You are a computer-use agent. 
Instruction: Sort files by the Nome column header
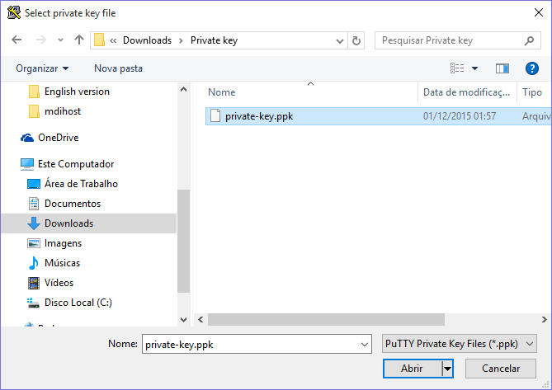tap(222, 92)
